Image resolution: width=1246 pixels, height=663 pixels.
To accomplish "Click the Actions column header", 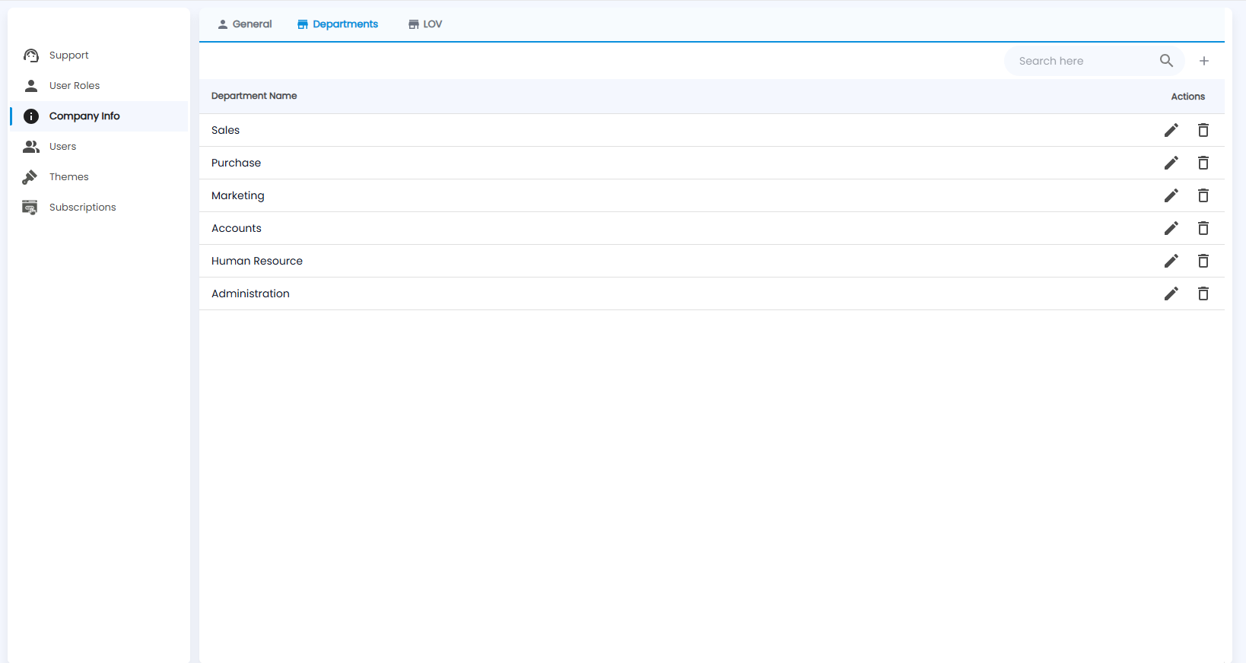I will [x=1188, y=97].
